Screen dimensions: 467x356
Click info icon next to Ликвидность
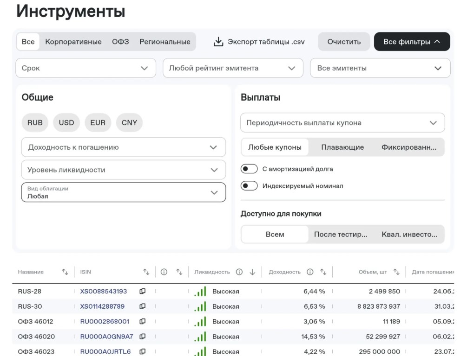coord(239,272)
